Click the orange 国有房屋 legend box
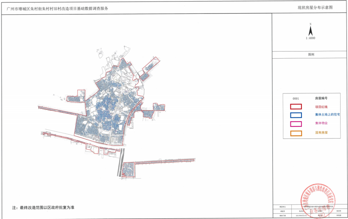Viewport: 348px width, 219px height. (296, 133)
